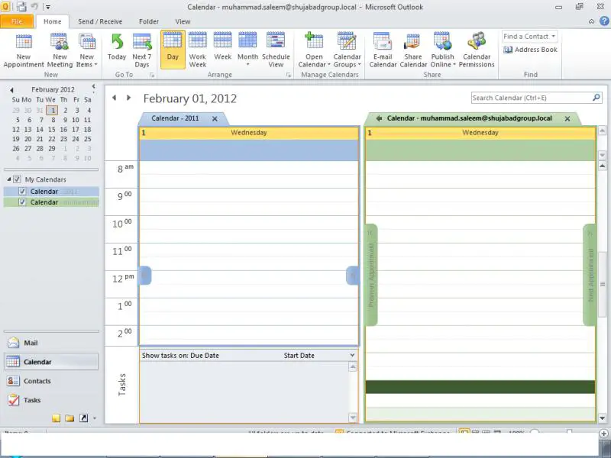Click the scroll down arrow of the calendar
This screenshot has width=611, height=458.
click(x=603, y=418)
